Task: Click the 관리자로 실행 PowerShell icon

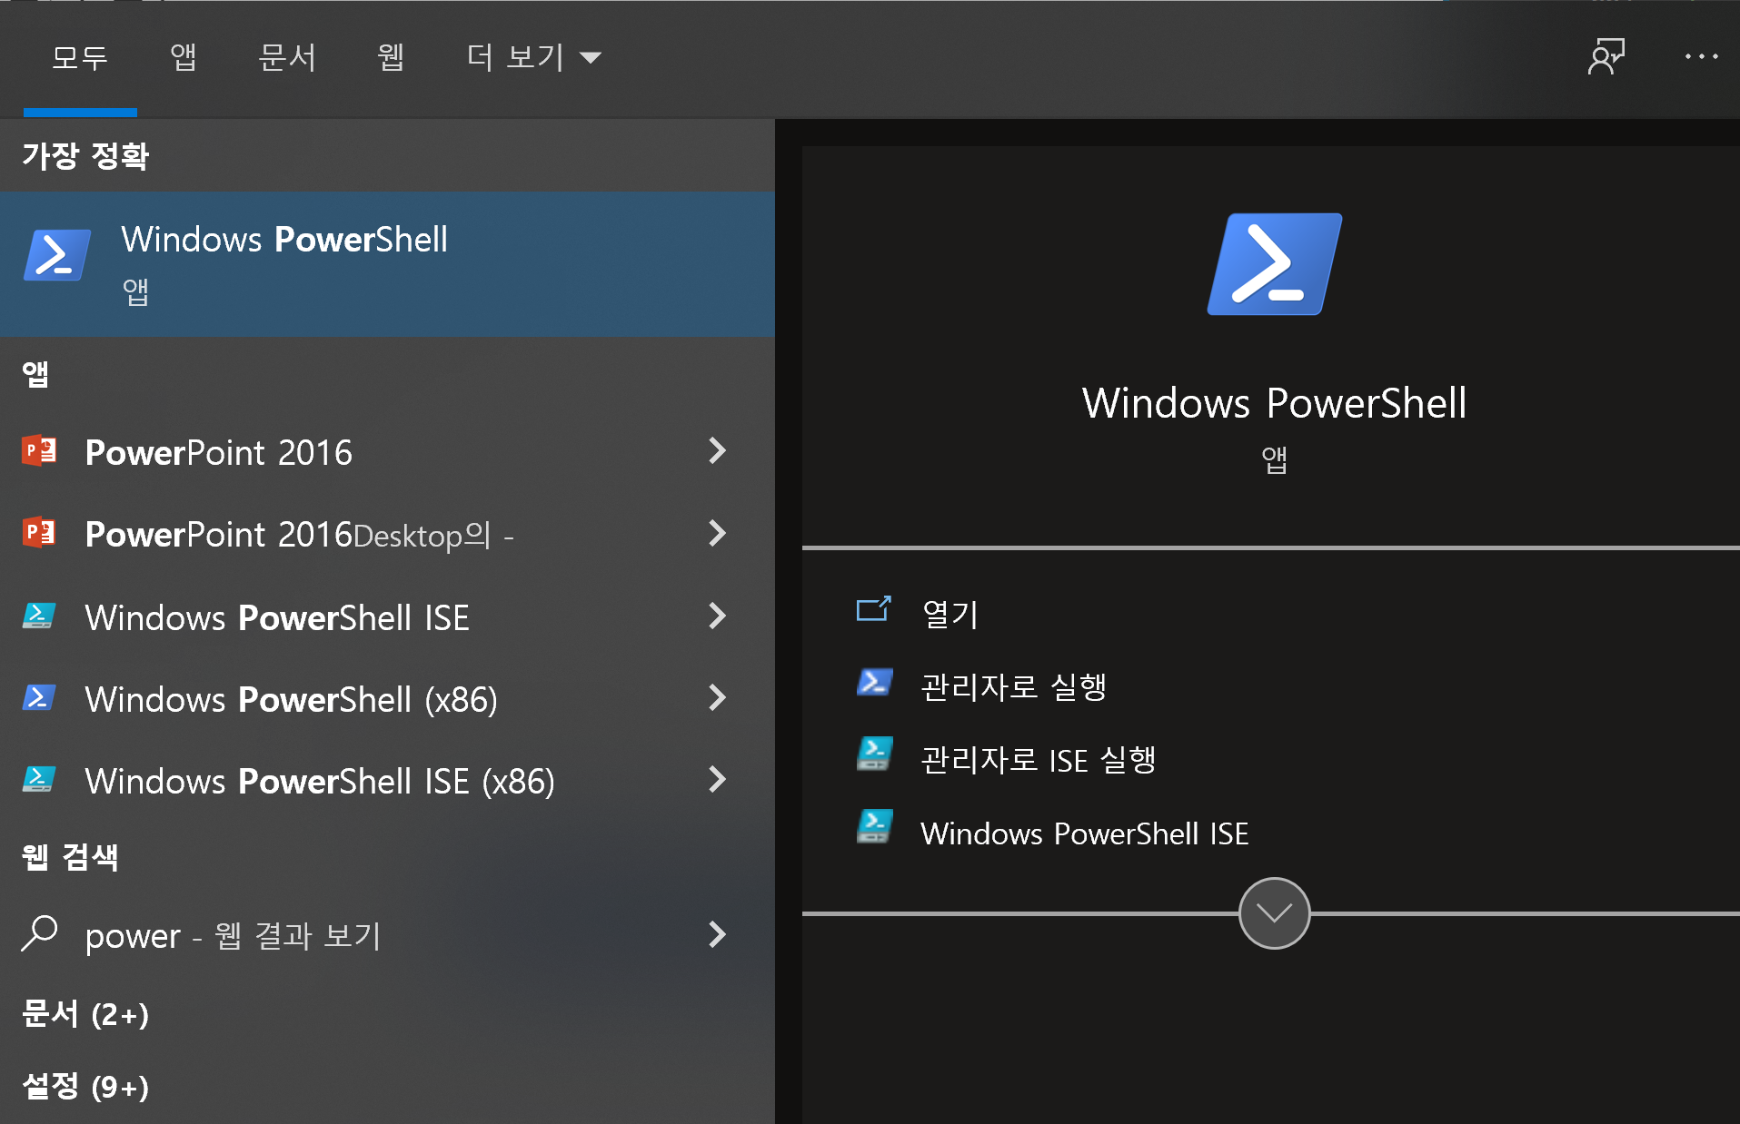Action: point(874,682)
